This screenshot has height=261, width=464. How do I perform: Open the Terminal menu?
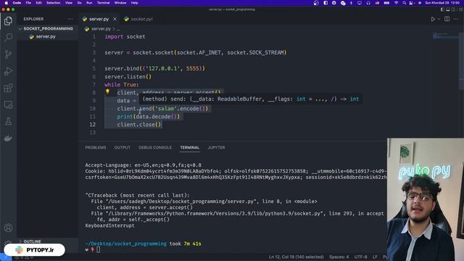[x=103, y=3]
